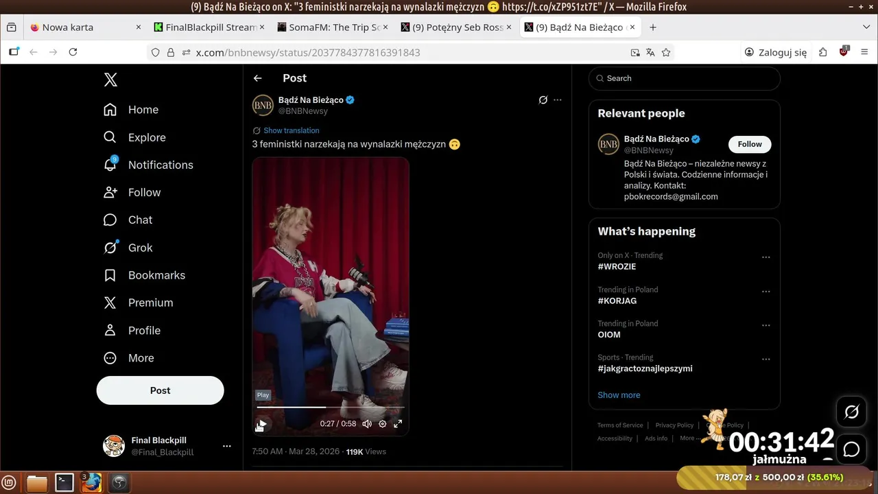Click the white Post button

pyautogui.click(x=160, y=390)
